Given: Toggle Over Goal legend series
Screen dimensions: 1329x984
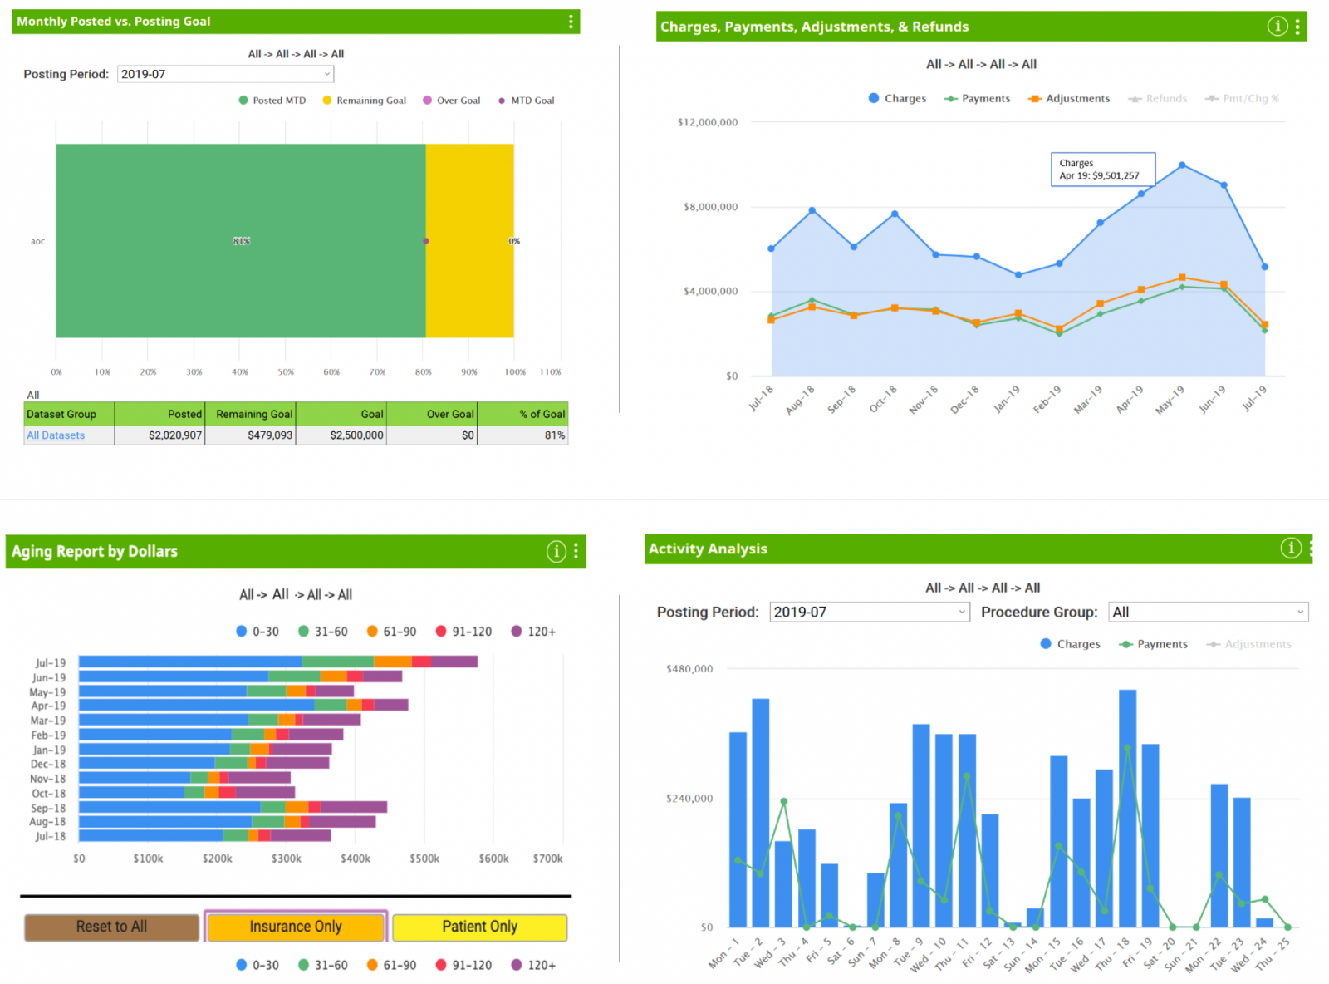Looking at the screenshot, I should tap(452, 101).
